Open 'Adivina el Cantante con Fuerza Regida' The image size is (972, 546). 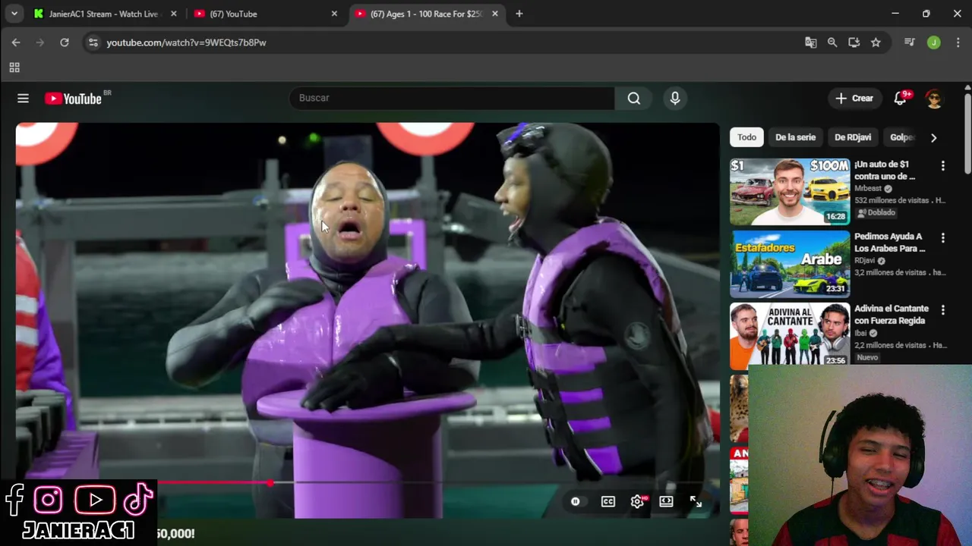[892, 315]
